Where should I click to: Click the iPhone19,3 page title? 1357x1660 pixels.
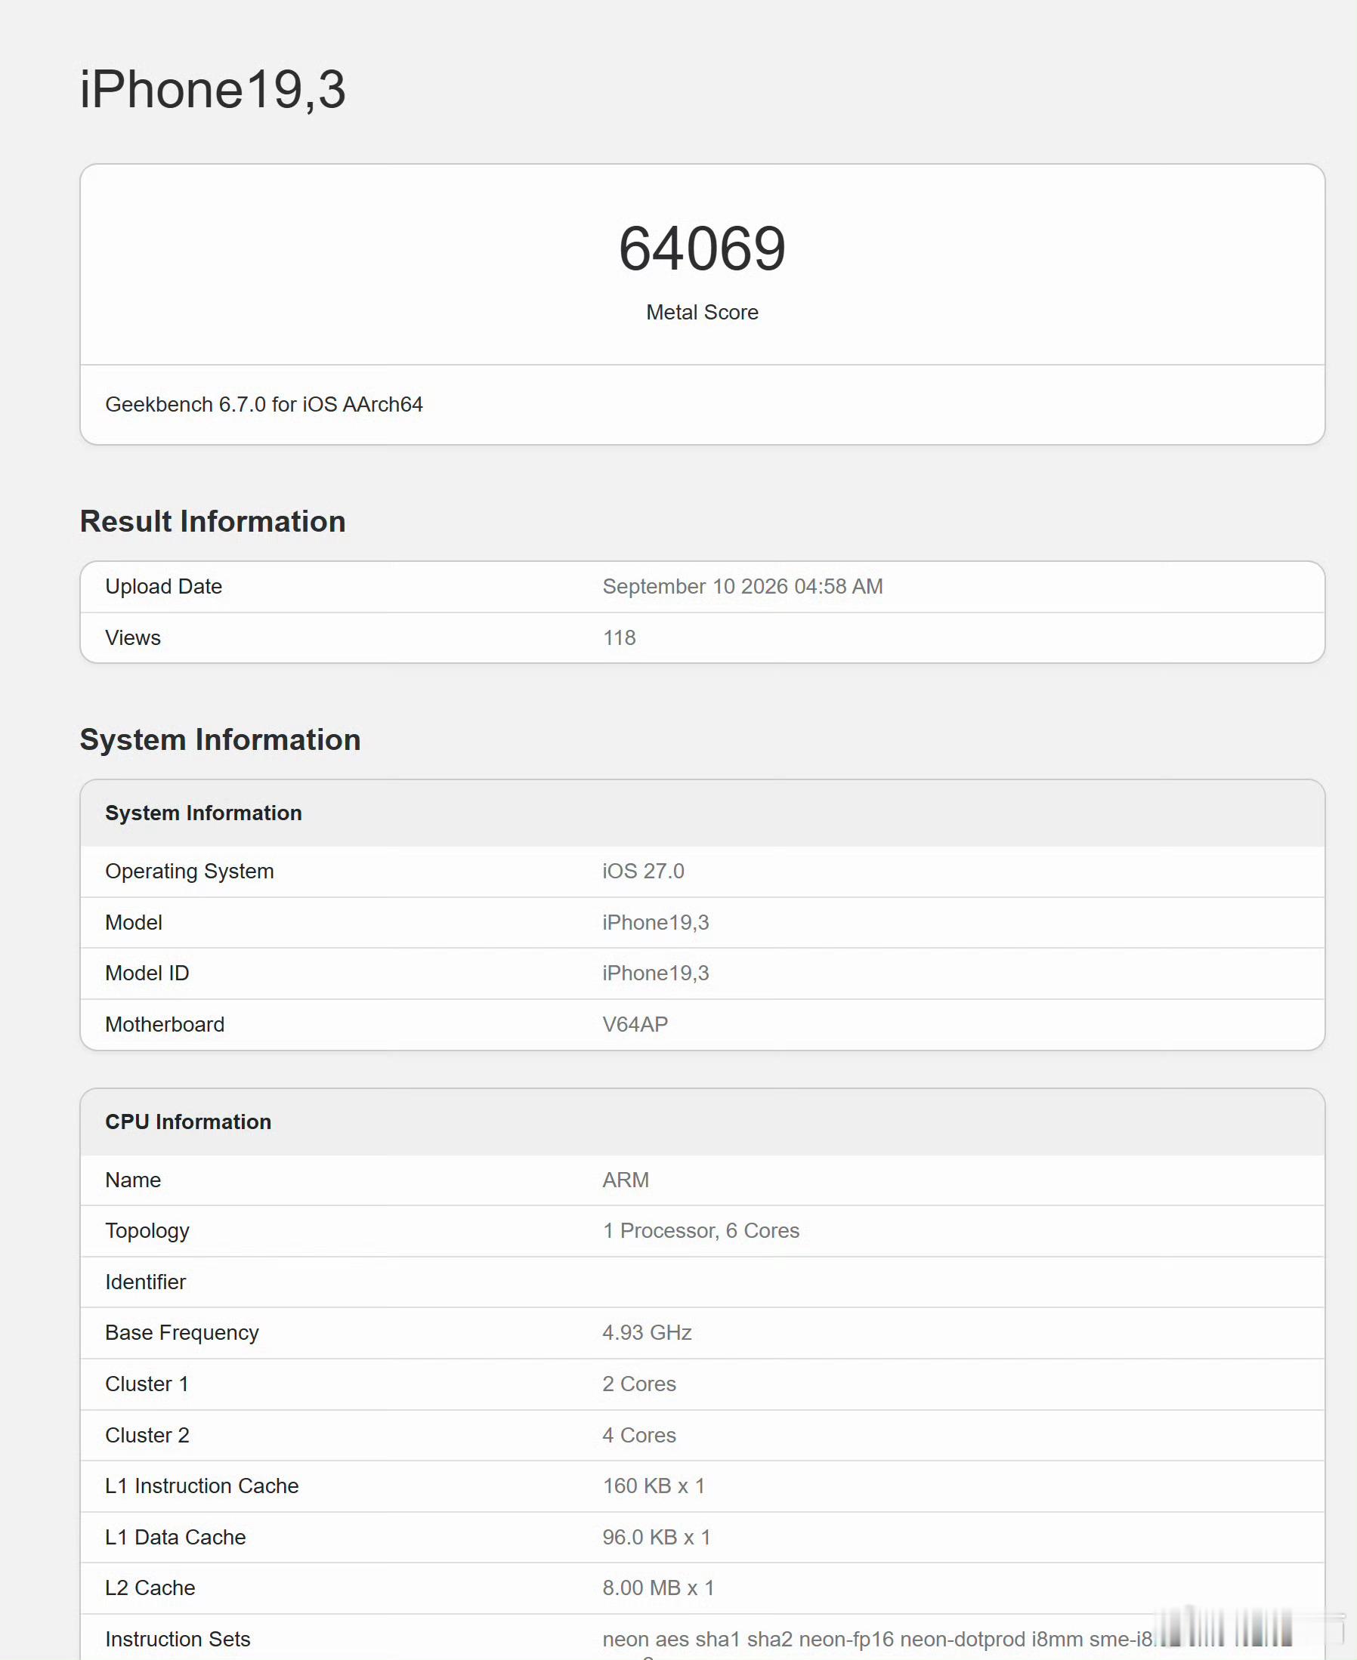tap(212, 89)
